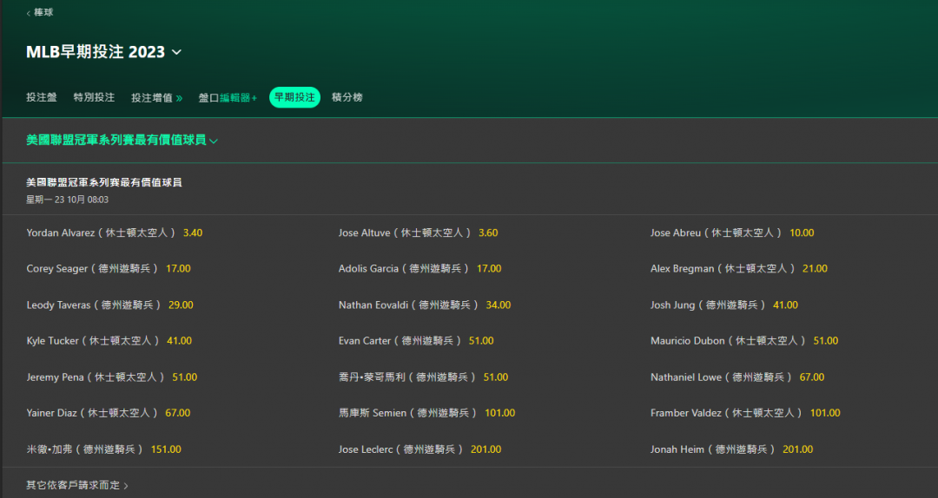Bet on Jose Abreu at 10.00

point(732,233)
